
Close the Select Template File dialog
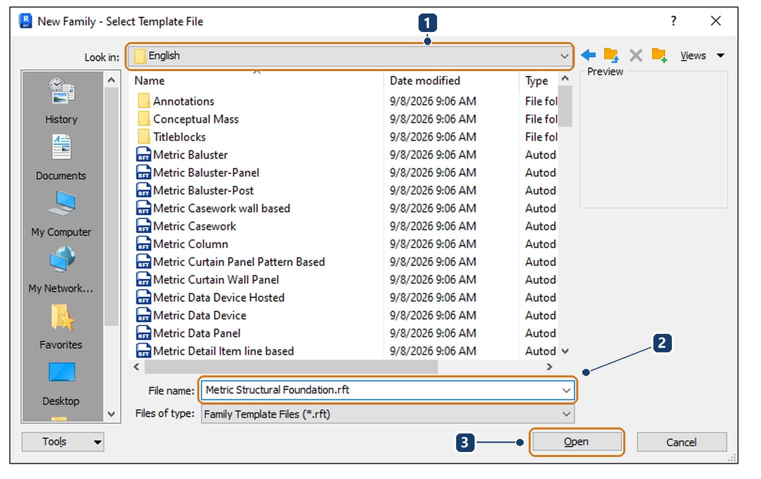click(716, 21)
